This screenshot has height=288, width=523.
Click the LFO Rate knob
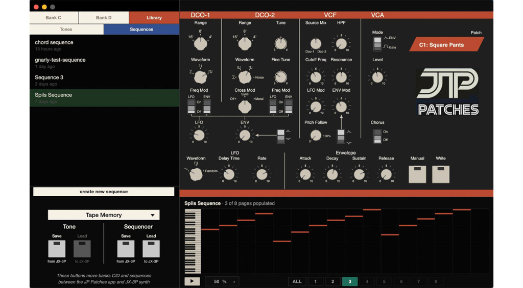click(x=262, y=174)
